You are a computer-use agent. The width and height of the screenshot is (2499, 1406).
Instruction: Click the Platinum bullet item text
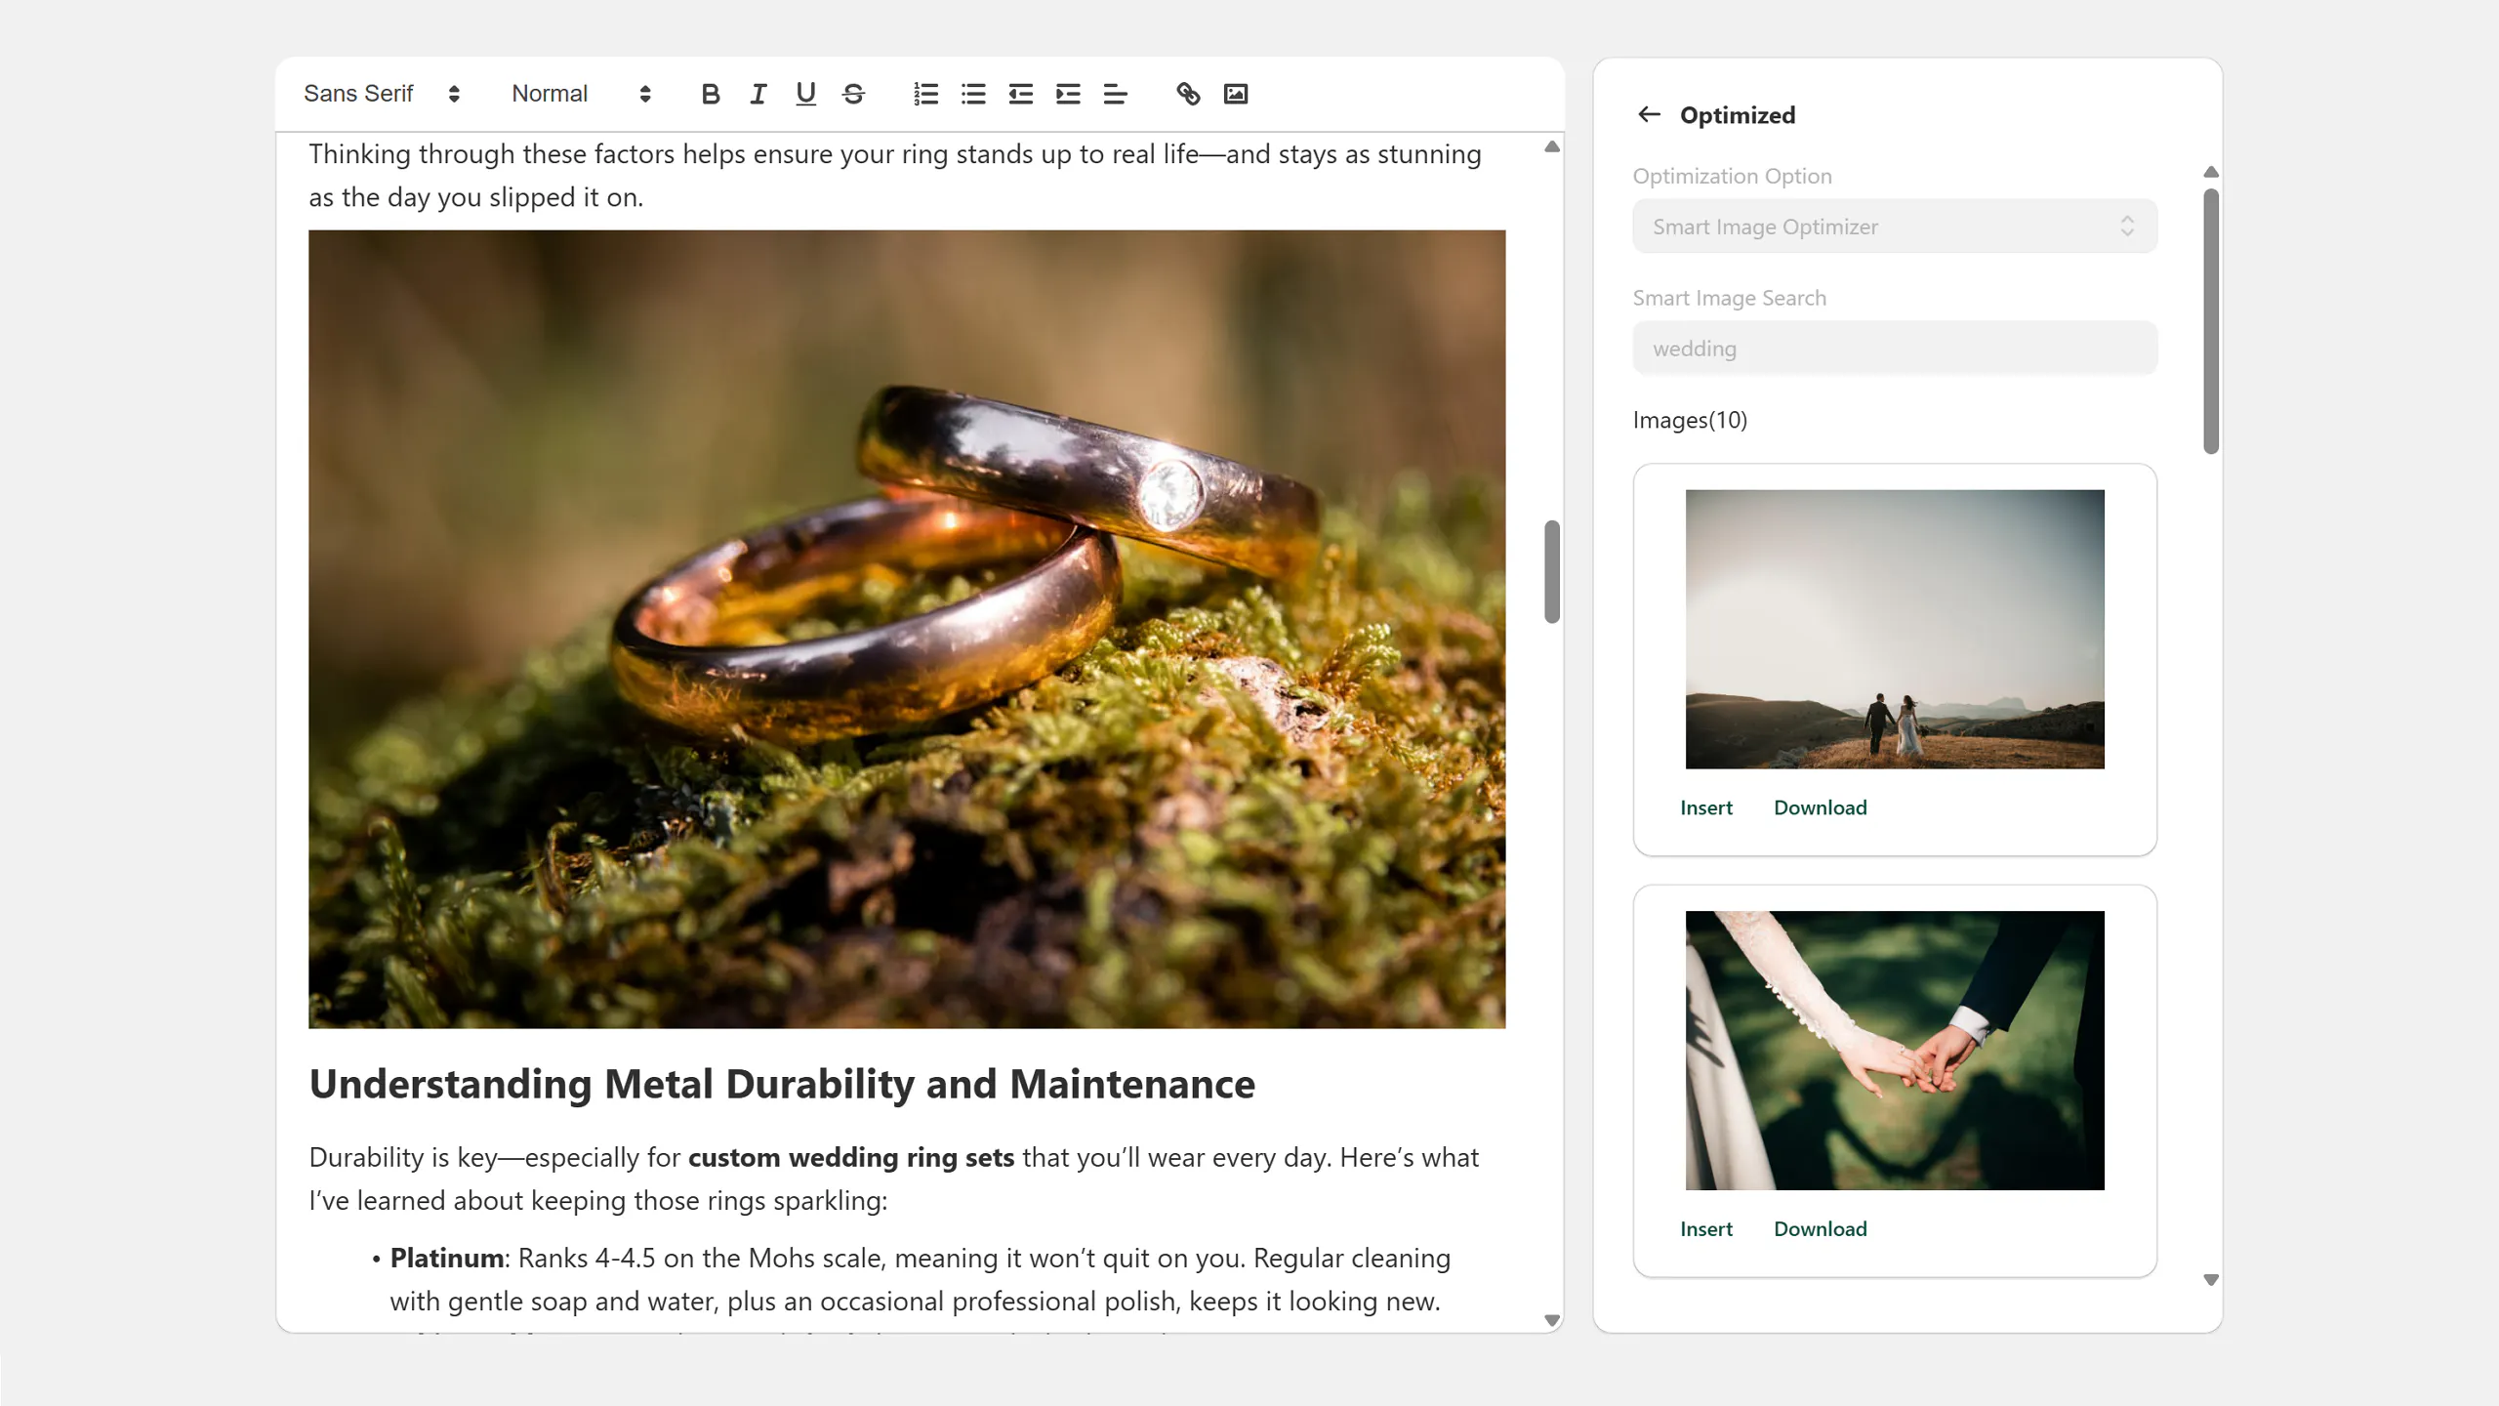(920, 1280)
